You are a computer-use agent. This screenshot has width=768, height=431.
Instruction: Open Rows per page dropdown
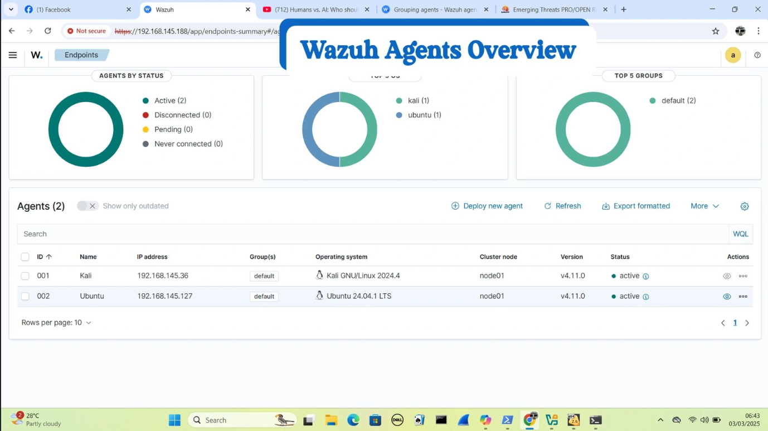(56, 323)
